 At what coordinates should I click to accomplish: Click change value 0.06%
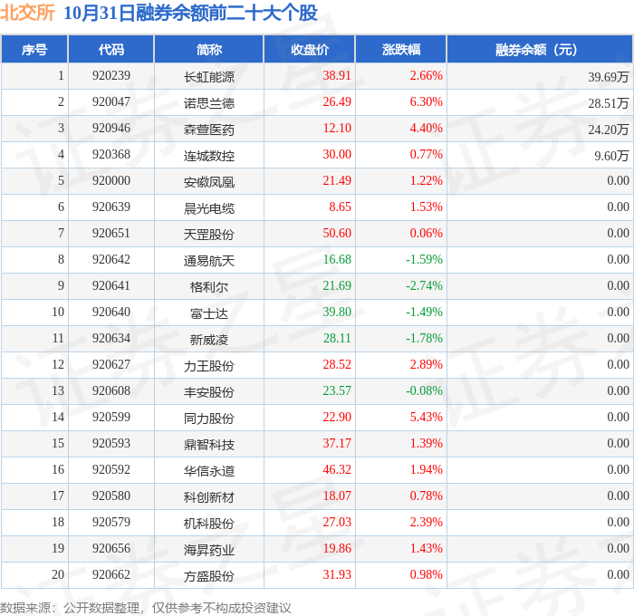point(427,234)
